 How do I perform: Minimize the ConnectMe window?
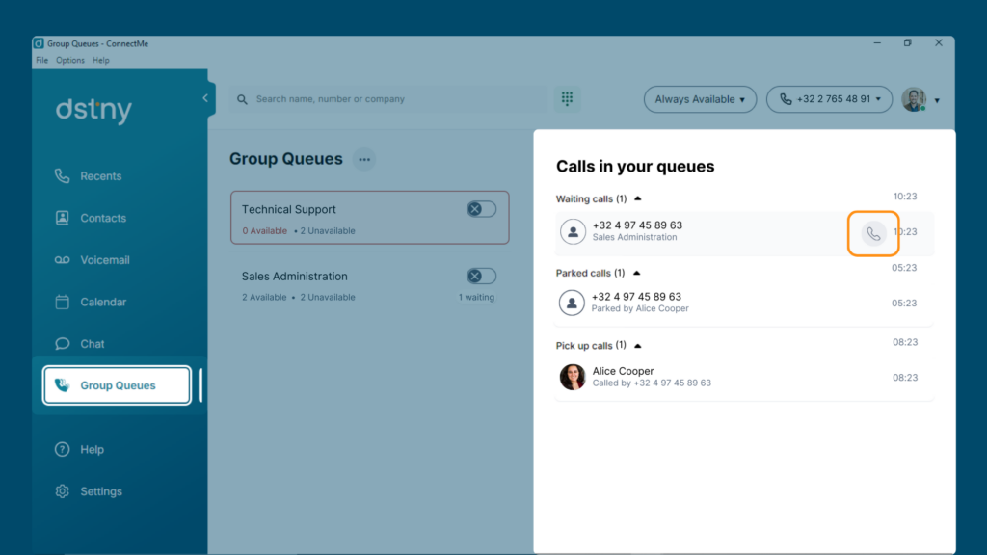877,42
